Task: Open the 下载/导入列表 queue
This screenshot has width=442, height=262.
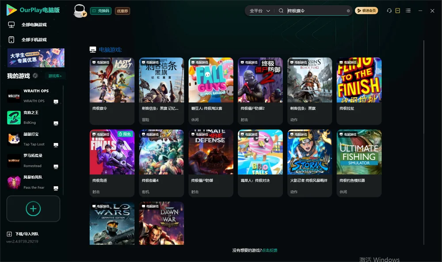Action: click(x=23, y=234)
